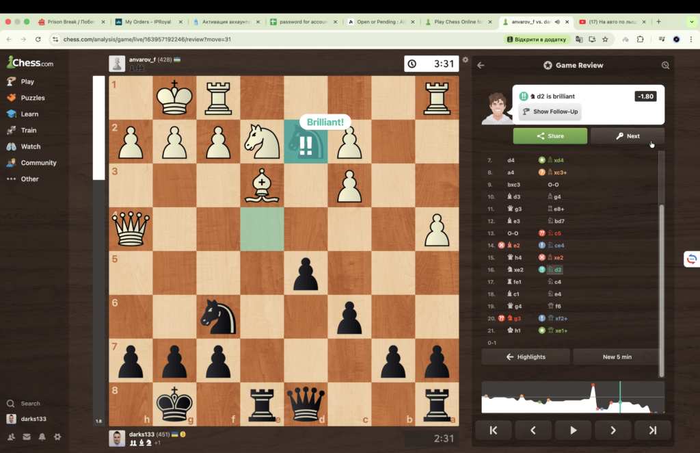The height and width of the screenshot is (453, 700).
Task: Open board settings gear near the clock
Action: pyautogui.click(x=465, y=60)
